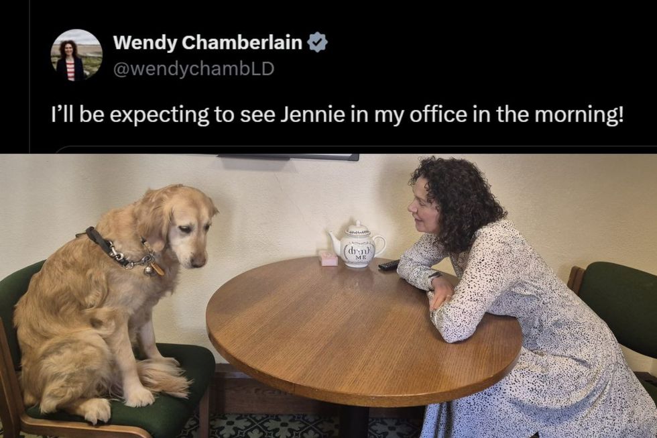The width and height of the screenshot is (657, 438).
Task: Click the dog's collar tag
Action: (158, 269)
